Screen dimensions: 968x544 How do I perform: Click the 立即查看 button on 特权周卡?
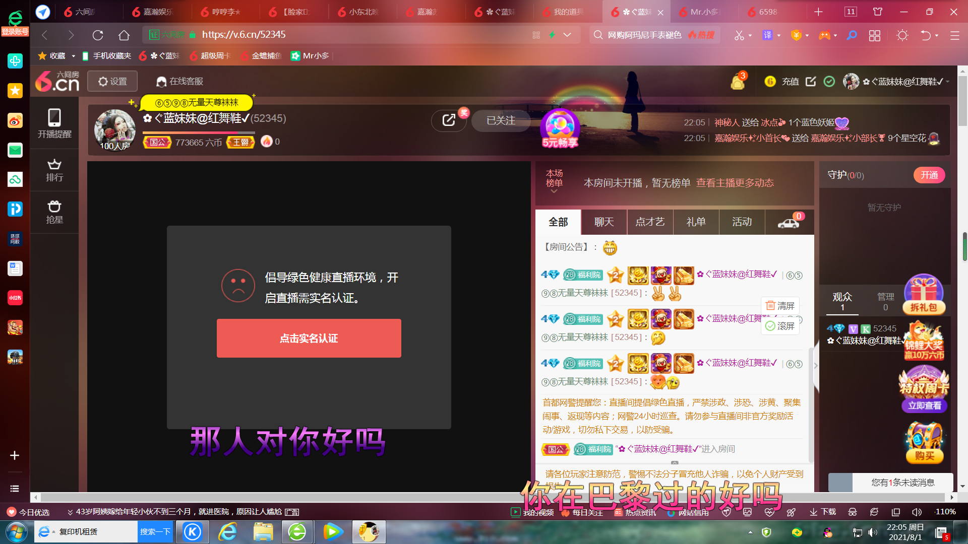(x=924, y=405)
